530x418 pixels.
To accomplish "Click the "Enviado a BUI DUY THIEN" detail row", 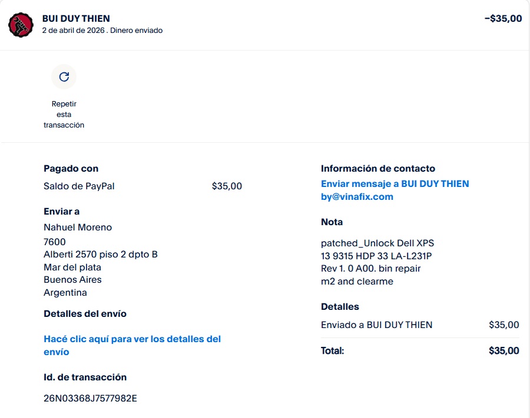I will (x=376, y=325).
